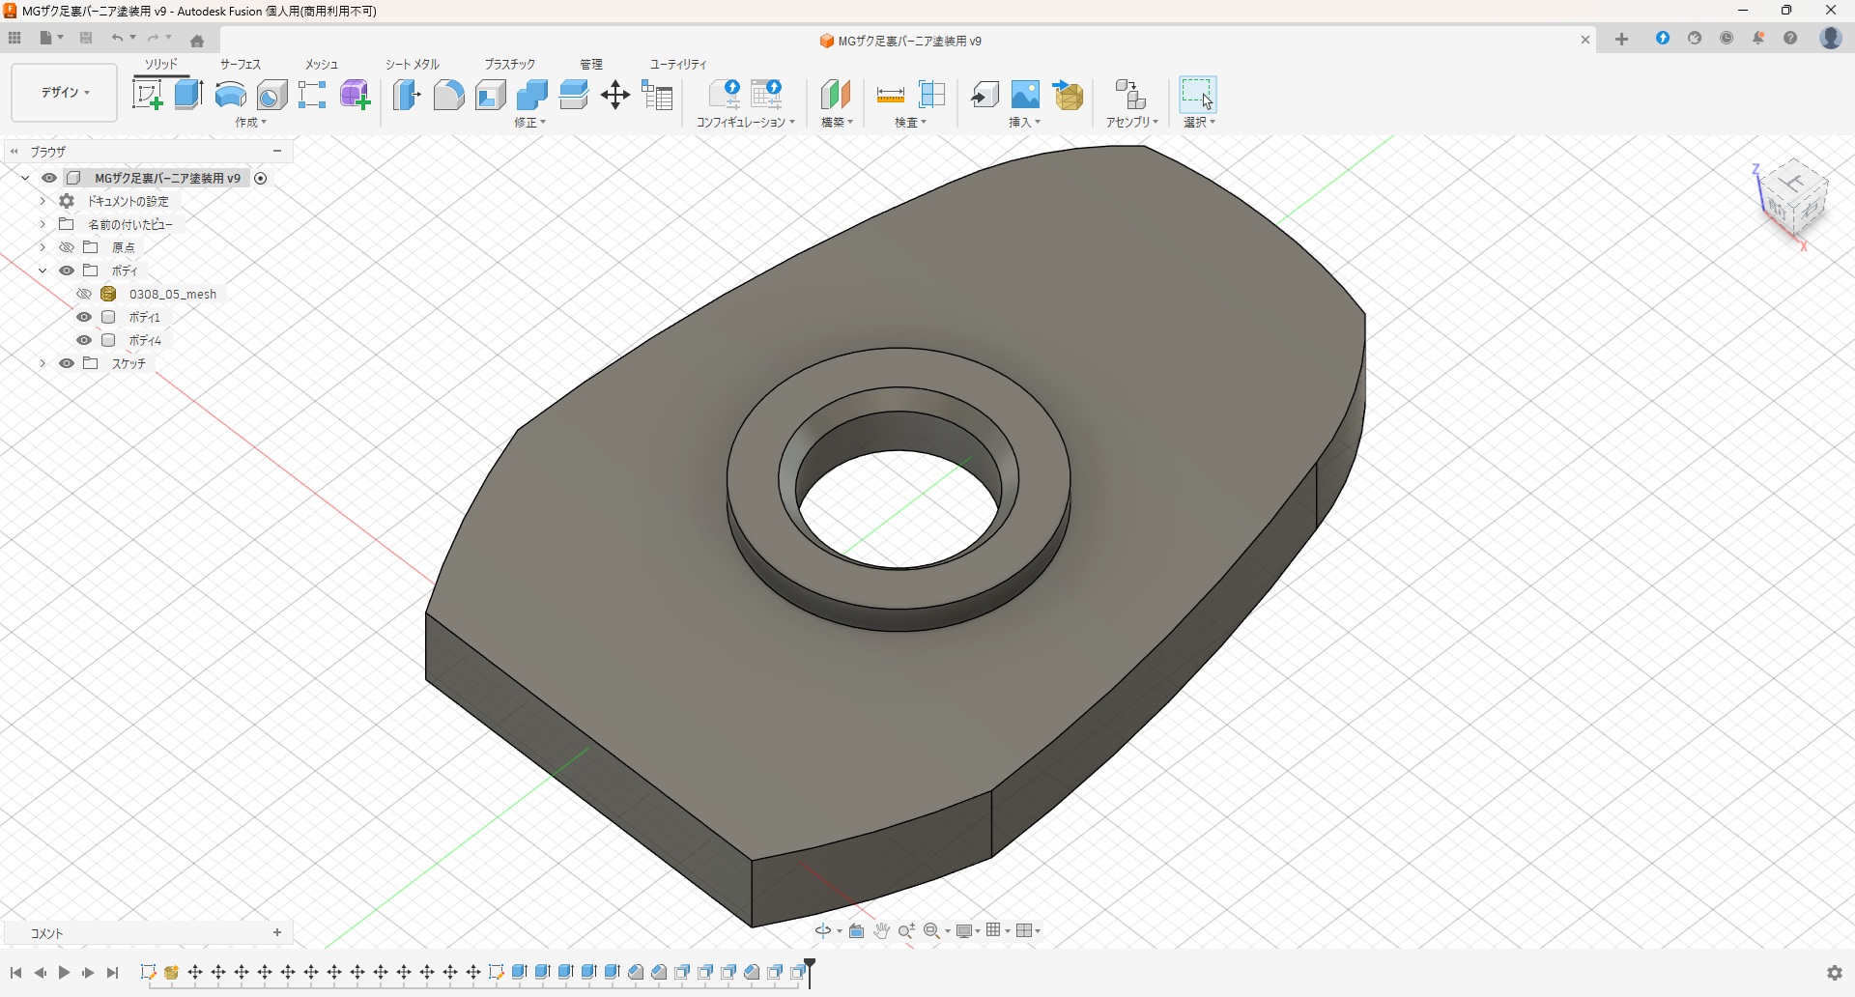Select the Measure ruler icon
Image resolution: width=1855 pixels, height=997 pixels.
[890, 95]
